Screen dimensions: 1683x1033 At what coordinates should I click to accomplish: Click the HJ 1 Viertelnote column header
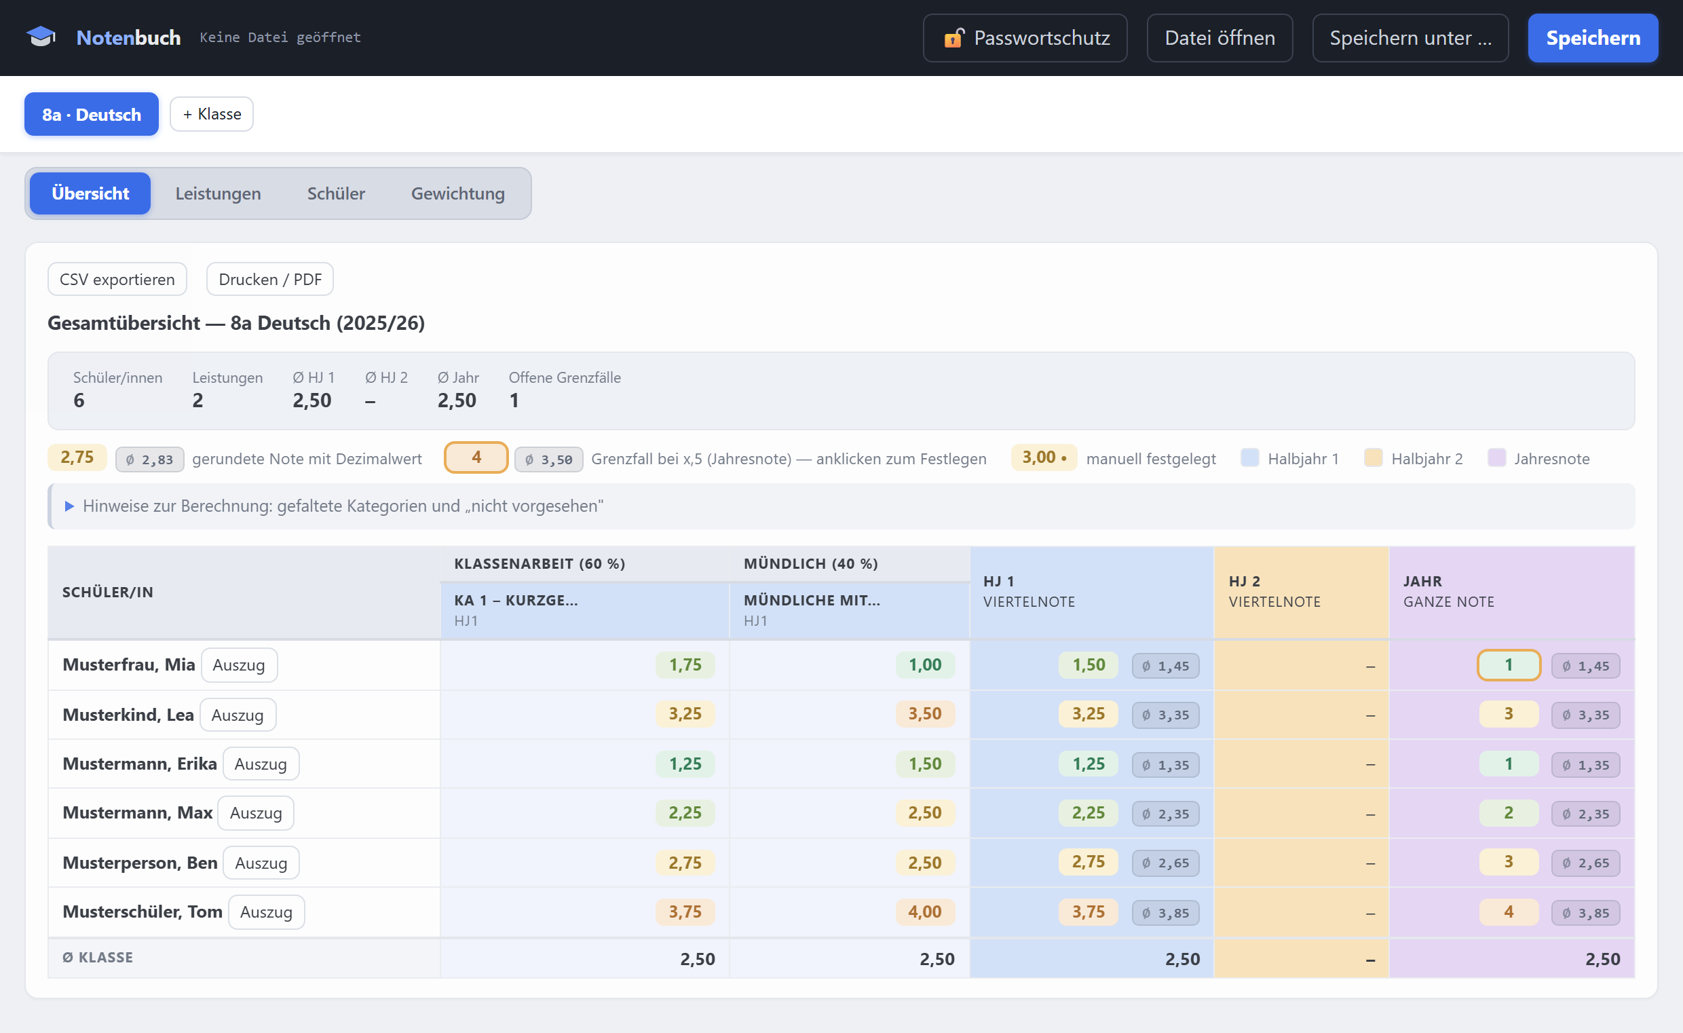click(x=1091, y=592)
